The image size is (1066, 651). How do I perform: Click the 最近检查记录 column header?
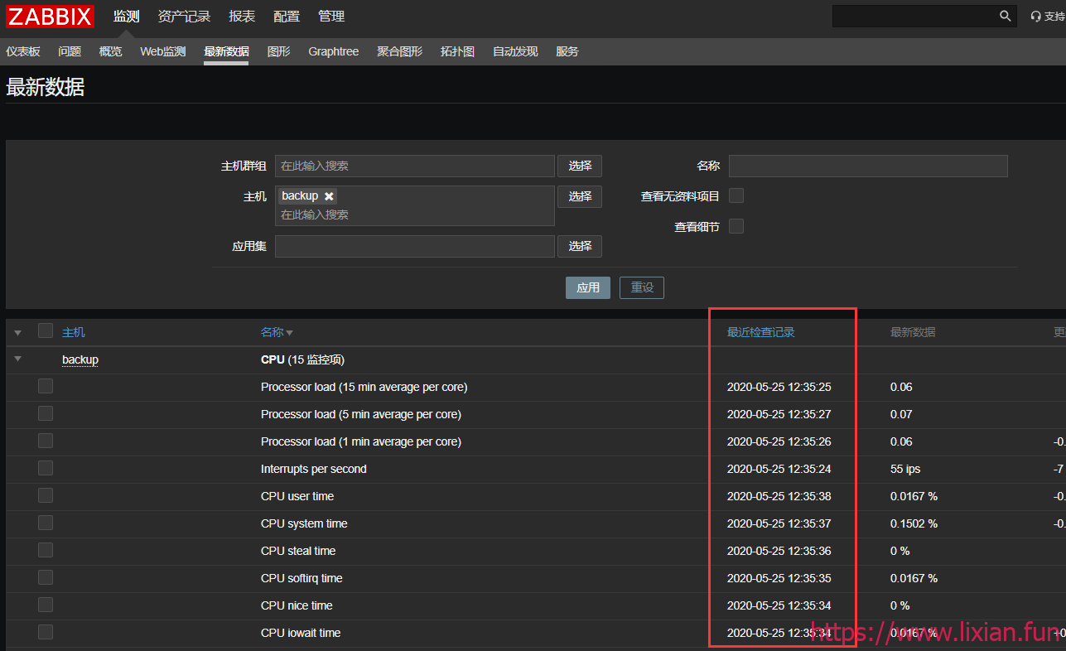(x=761, y=332)
